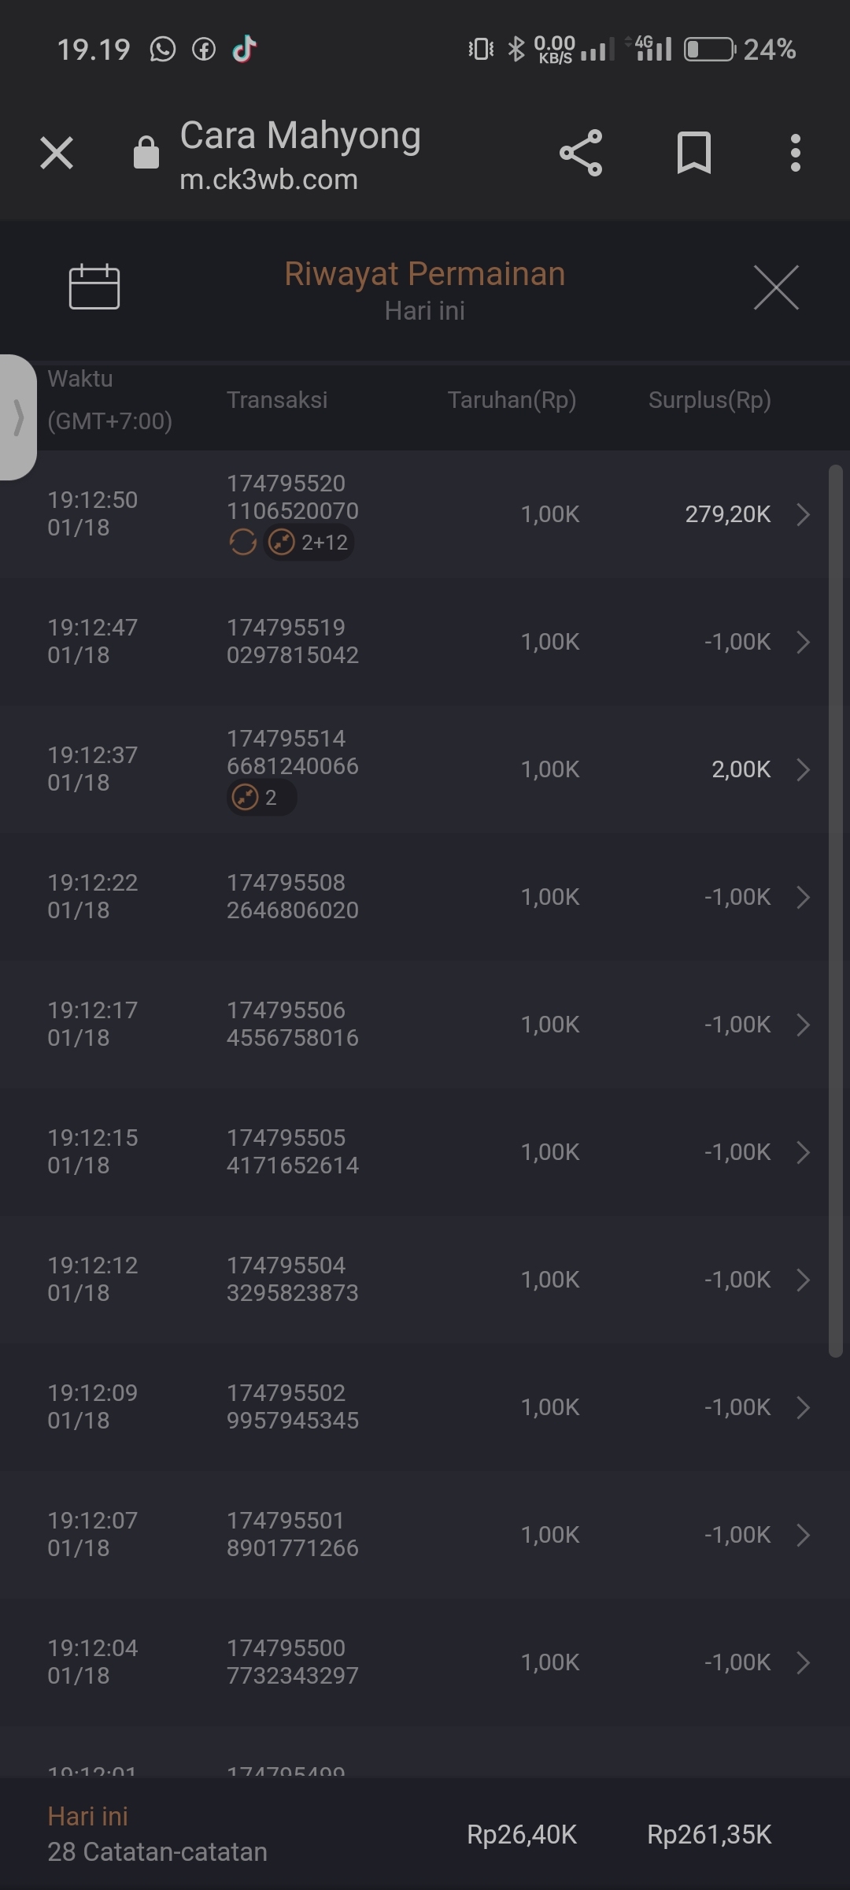Tap the m.ck3wb.com URL text
This screenshot has height=1890, width=850.
tap(268, 180)
